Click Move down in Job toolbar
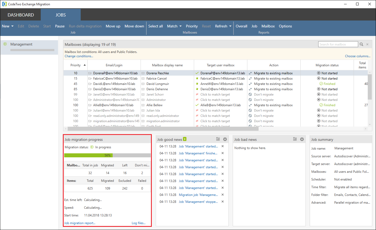 [x=134, y=26]
